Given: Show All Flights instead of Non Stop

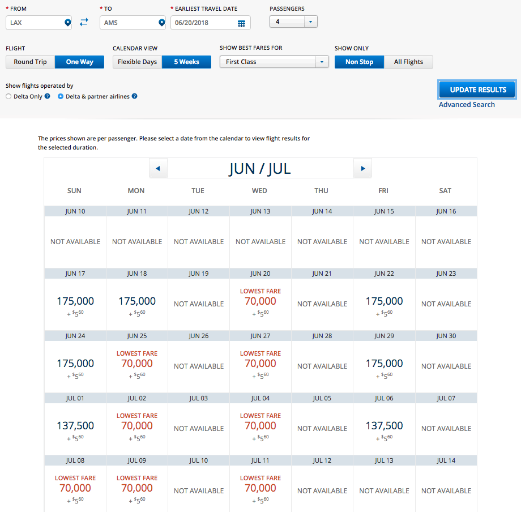Looking at the screenshot, I should point(408,62).
